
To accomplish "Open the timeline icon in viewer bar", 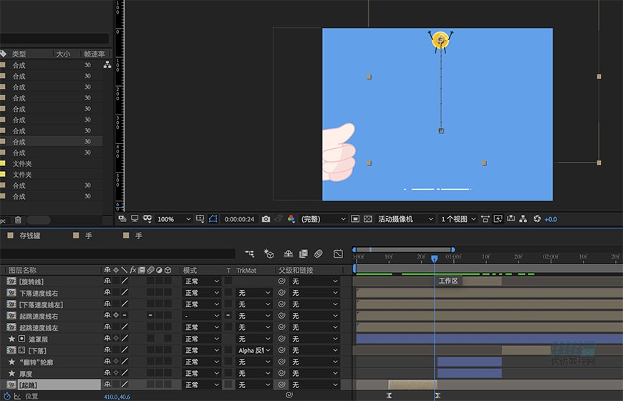I will (x=511, y=219).
